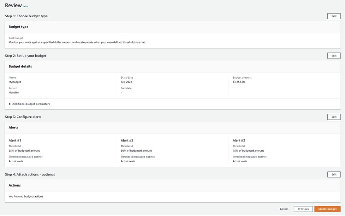Viewport: 345px width, 216px height.
Task: Click the Info link beside Review
Action: (x=26, y=7)
